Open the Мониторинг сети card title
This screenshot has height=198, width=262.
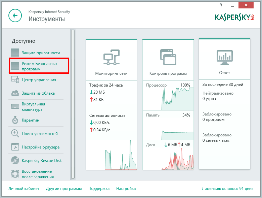[x=111, y=73]
